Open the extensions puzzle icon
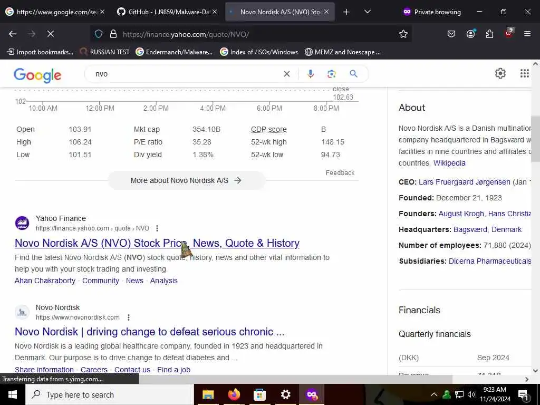 point(489,34)
